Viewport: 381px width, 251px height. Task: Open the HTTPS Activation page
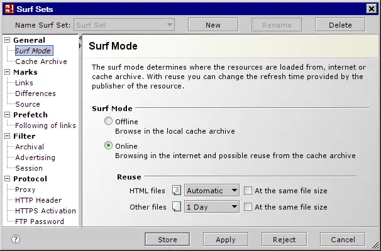point(45,211)
